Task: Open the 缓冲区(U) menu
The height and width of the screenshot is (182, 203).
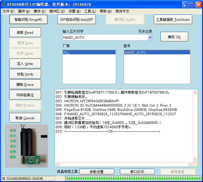Action: [x=57, y=11]
